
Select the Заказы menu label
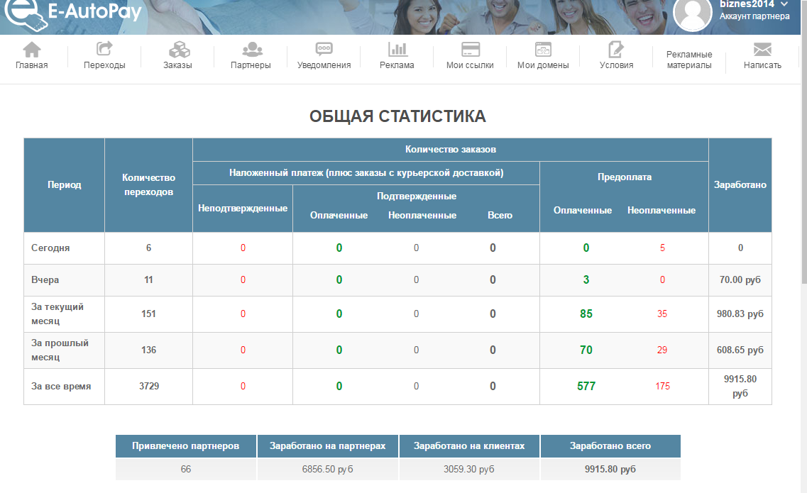tap(177, 65)
